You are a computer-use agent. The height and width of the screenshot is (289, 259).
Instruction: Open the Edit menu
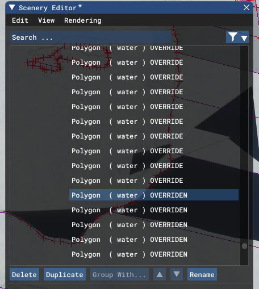[20, 20]
